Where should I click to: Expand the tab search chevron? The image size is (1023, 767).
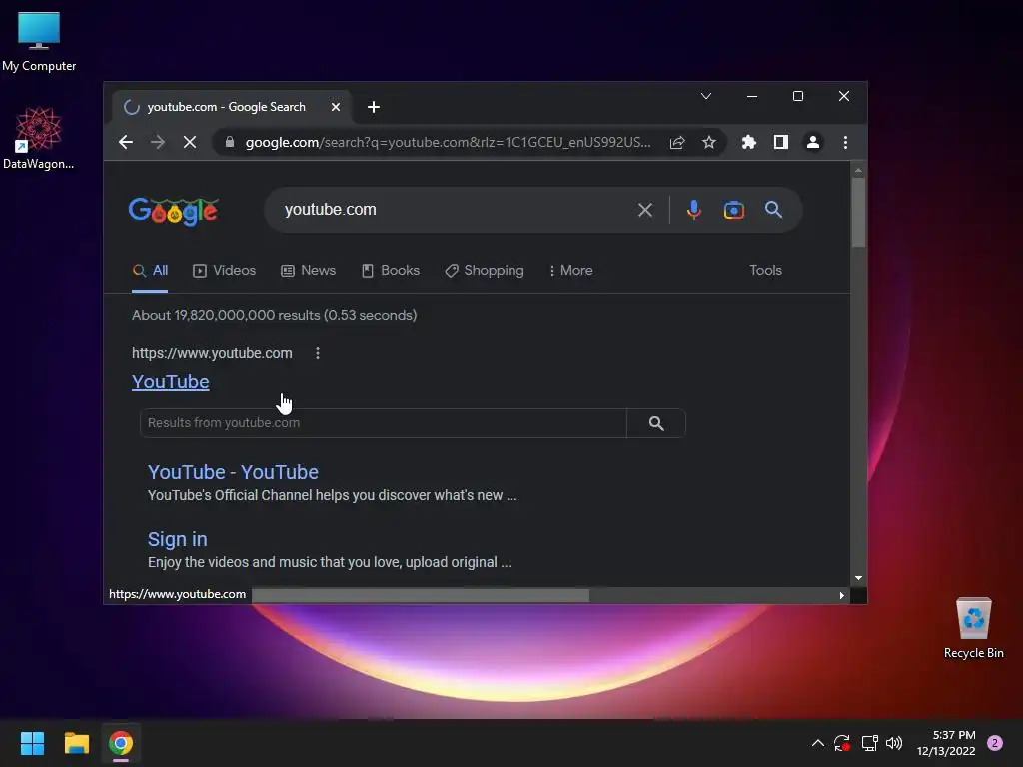coord(706,96)
